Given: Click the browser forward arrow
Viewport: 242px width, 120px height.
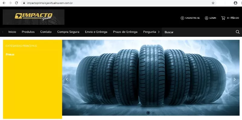Looking at the screenshot, I should (10, 3).
